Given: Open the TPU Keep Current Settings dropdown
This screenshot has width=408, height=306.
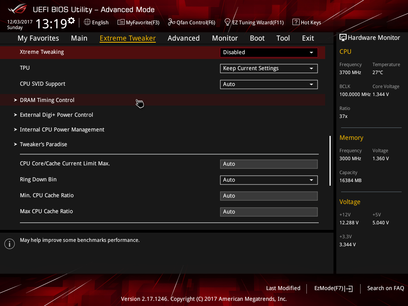Looking at the screenshot, I should [x=269, y=69].
